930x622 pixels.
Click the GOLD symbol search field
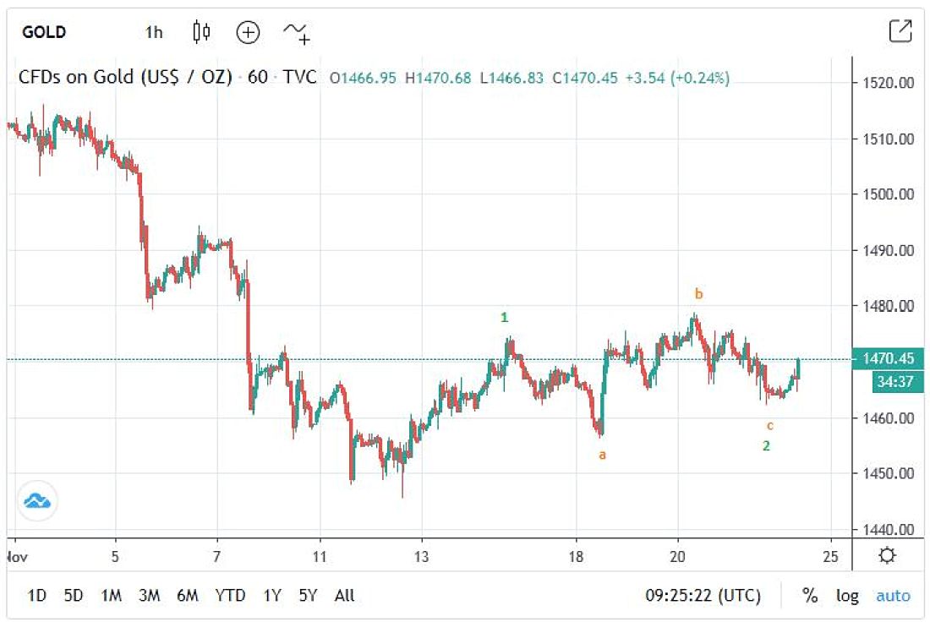44,32
